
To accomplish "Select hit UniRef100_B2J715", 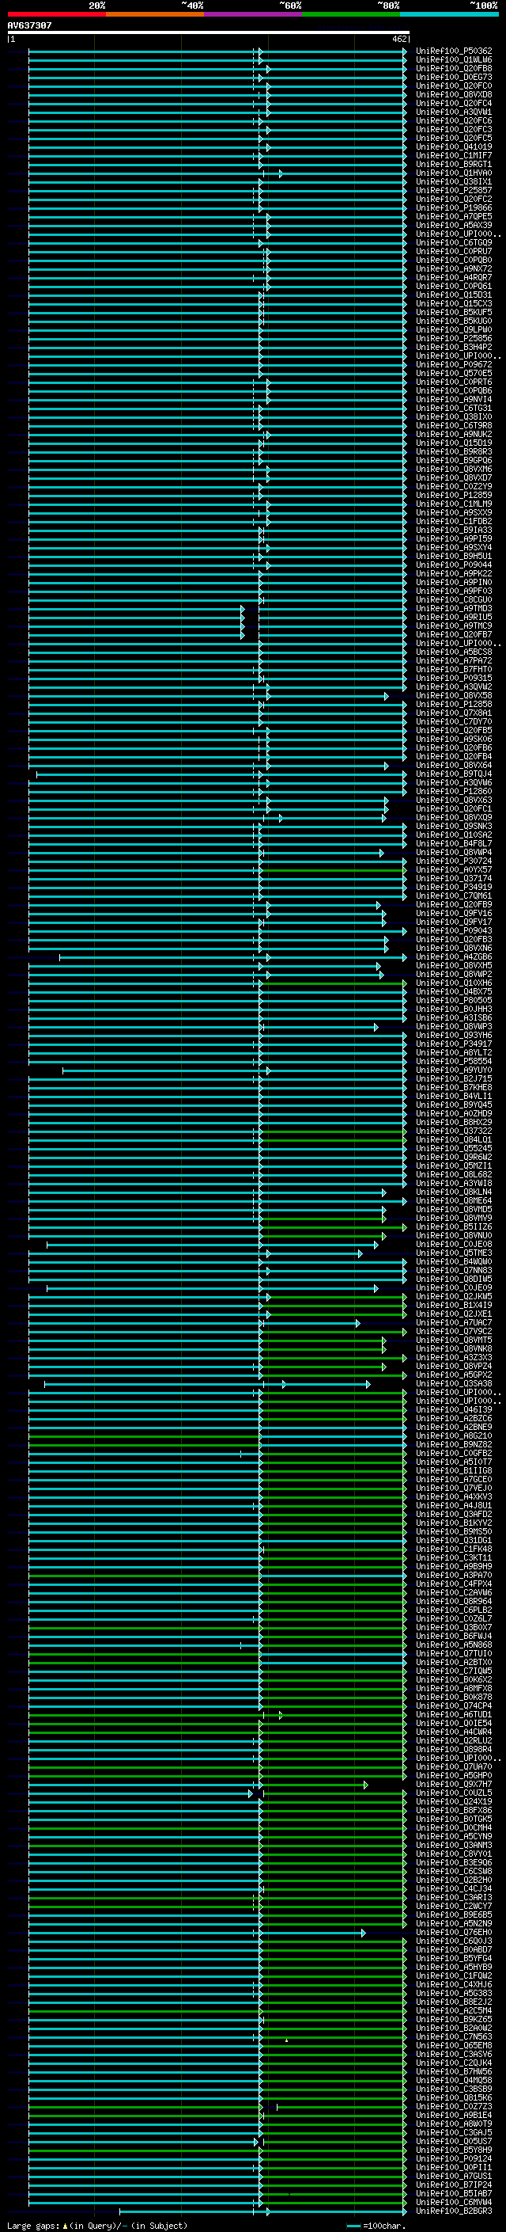I will pos(454,1078).
